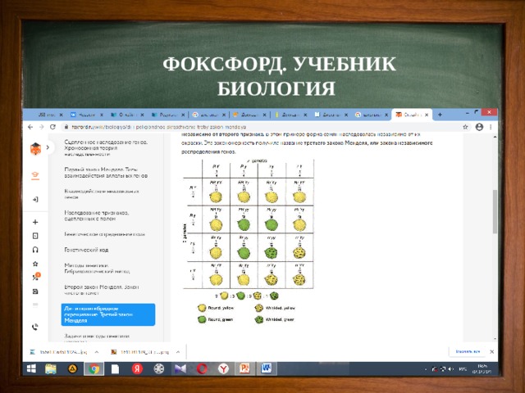Viewport: 525px width, 393px height.
Task: Click the browser forward arrow
Action: coord(42,127)
